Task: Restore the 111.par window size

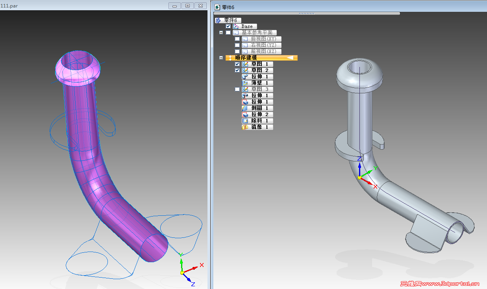Action: [x=188, y=6]
